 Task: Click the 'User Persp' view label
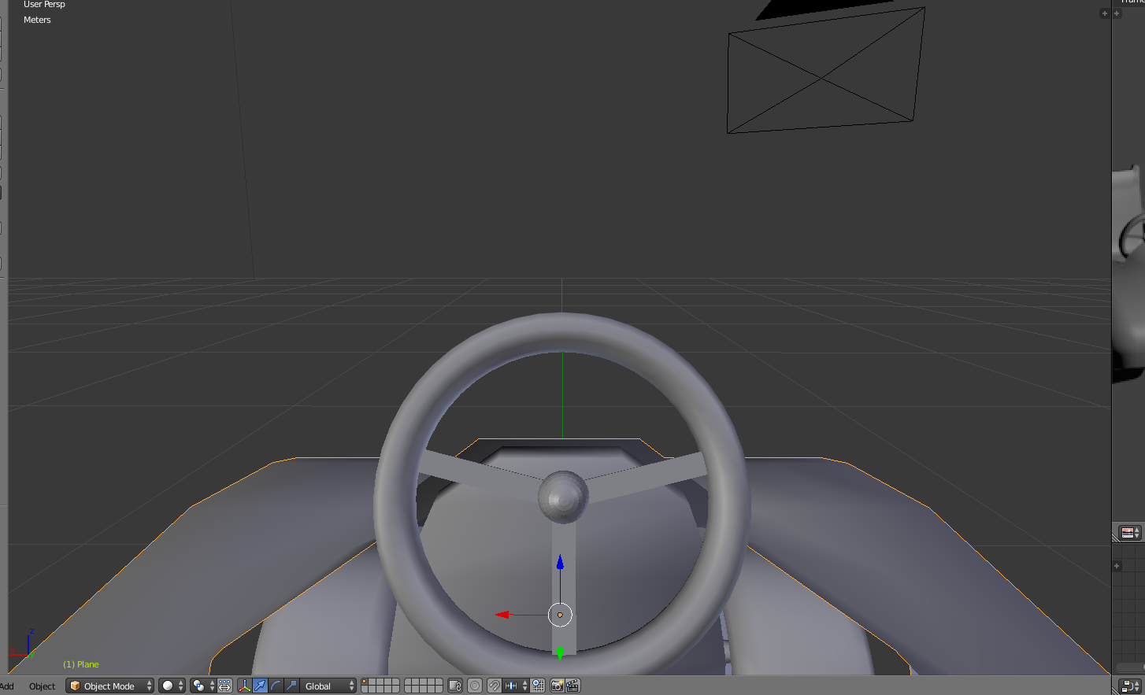pos(44,4)
